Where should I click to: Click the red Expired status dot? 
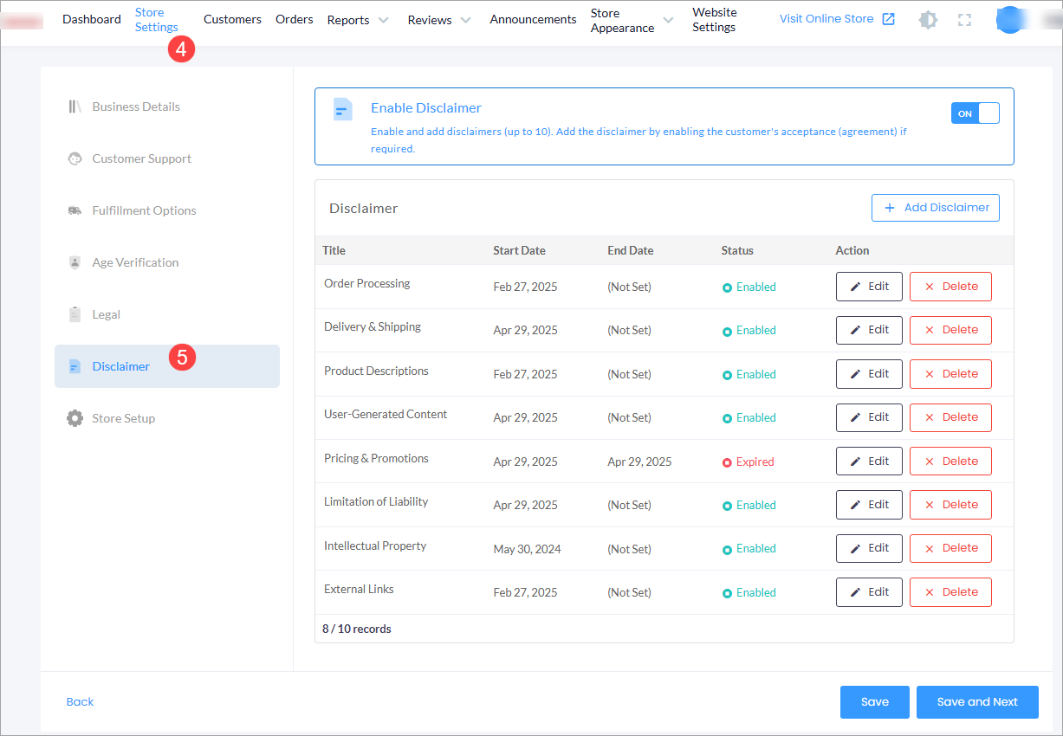pyautogui.click(x=728, y=462)
